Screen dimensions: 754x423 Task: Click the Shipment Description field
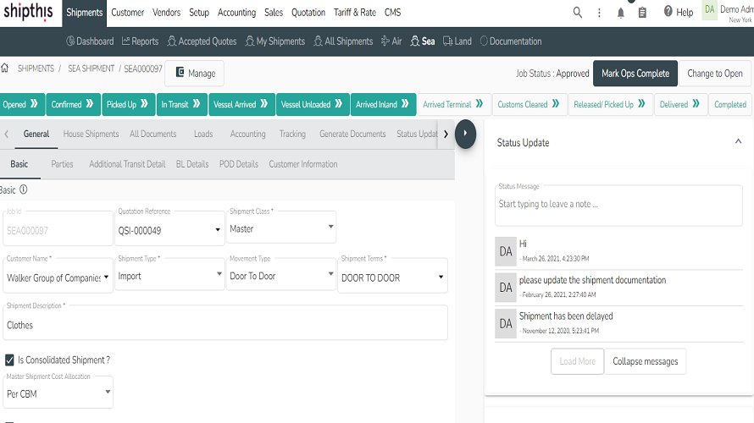tap(225, 322)
